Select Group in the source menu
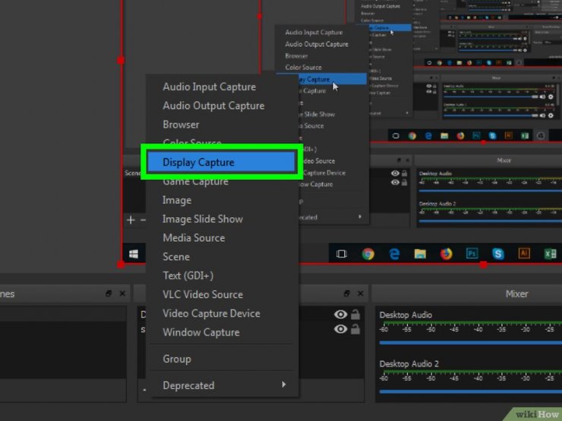Screen dimensions: 562x421 click(177, 359)
